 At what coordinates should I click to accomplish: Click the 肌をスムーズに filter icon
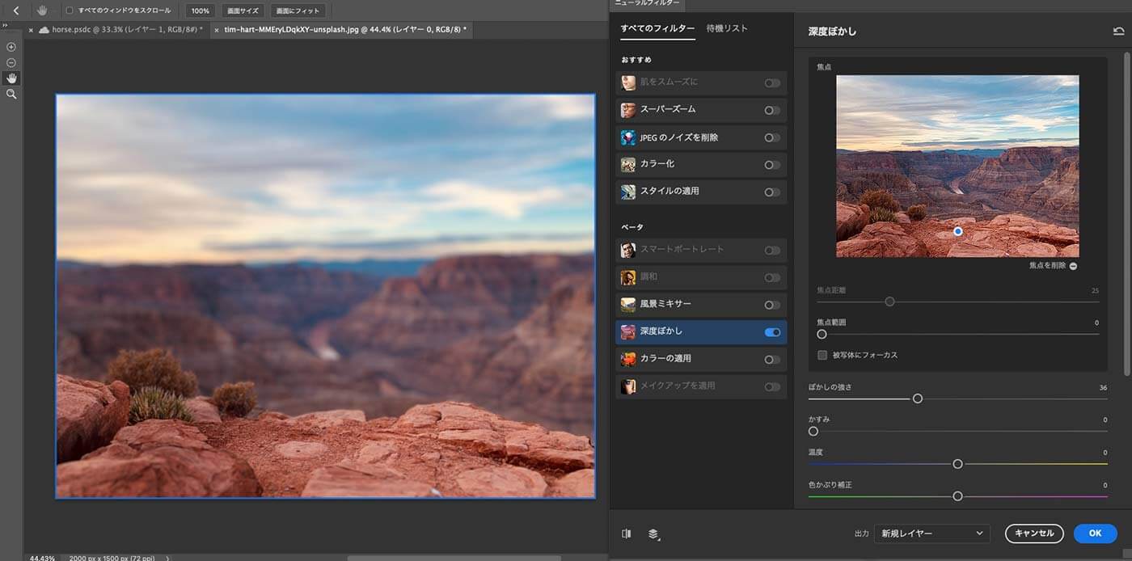coord(628,82)
